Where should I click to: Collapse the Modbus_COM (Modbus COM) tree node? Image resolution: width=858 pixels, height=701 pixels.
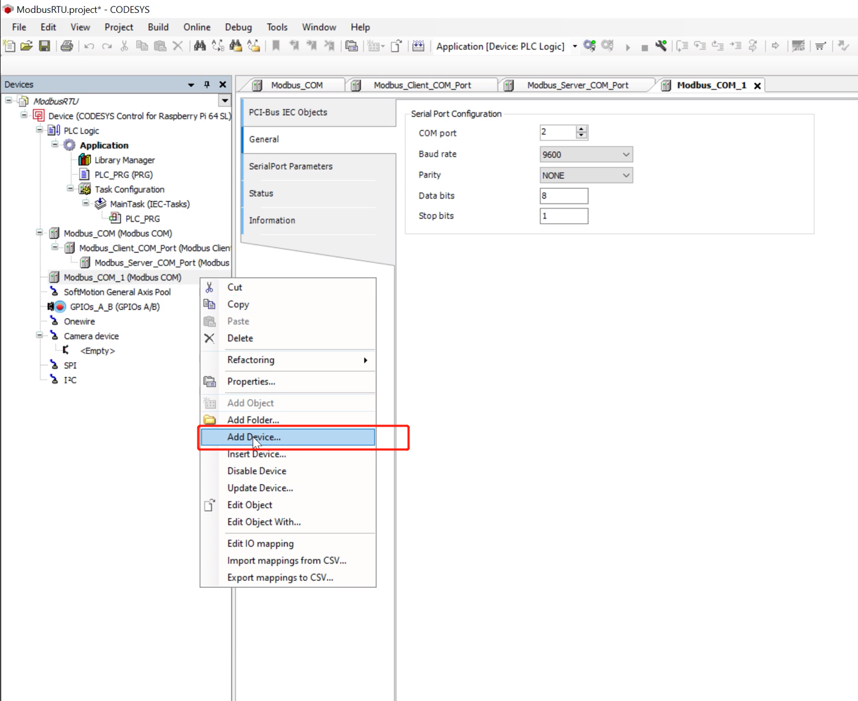39,233
